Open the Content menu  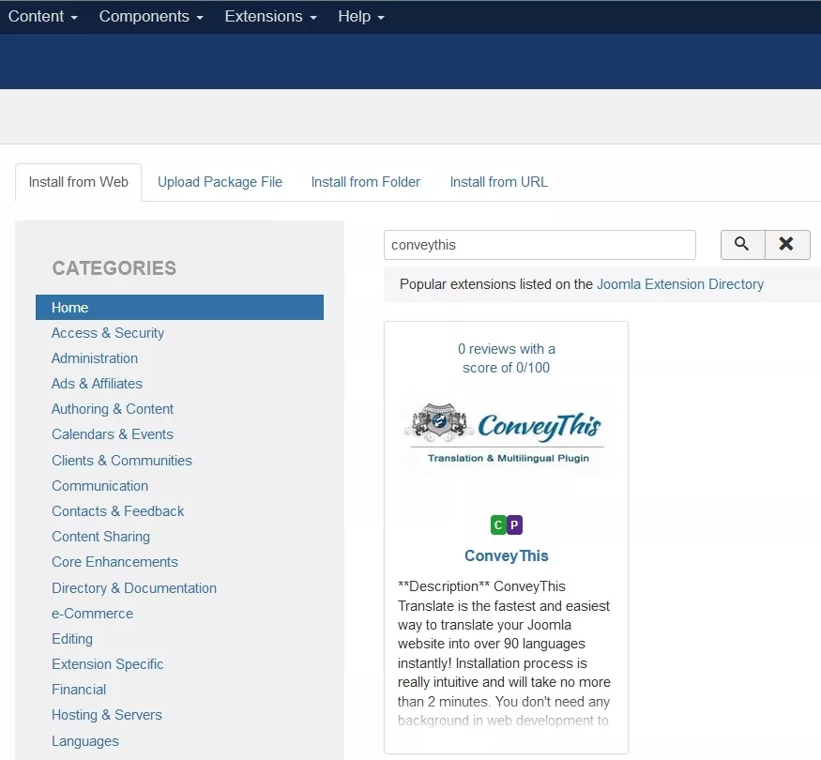coord(42,16)
